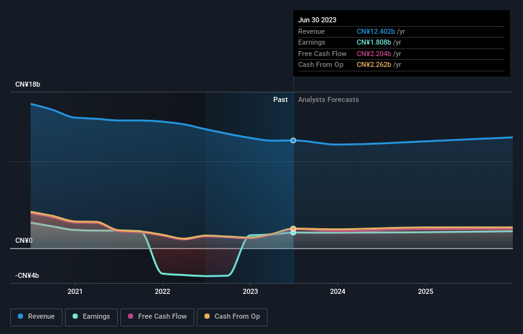This screenshot has width=523, height=334.
Task: Click the CN¥0 y-axis label
Action: tap(24, 240)
